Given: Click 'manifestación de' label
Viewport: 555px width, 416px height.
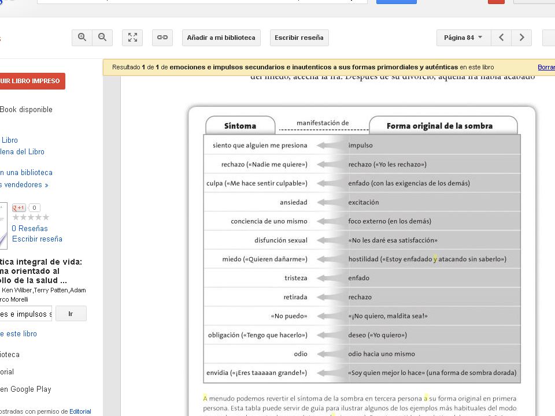Looking at the screenshot, I should (323, 123).
